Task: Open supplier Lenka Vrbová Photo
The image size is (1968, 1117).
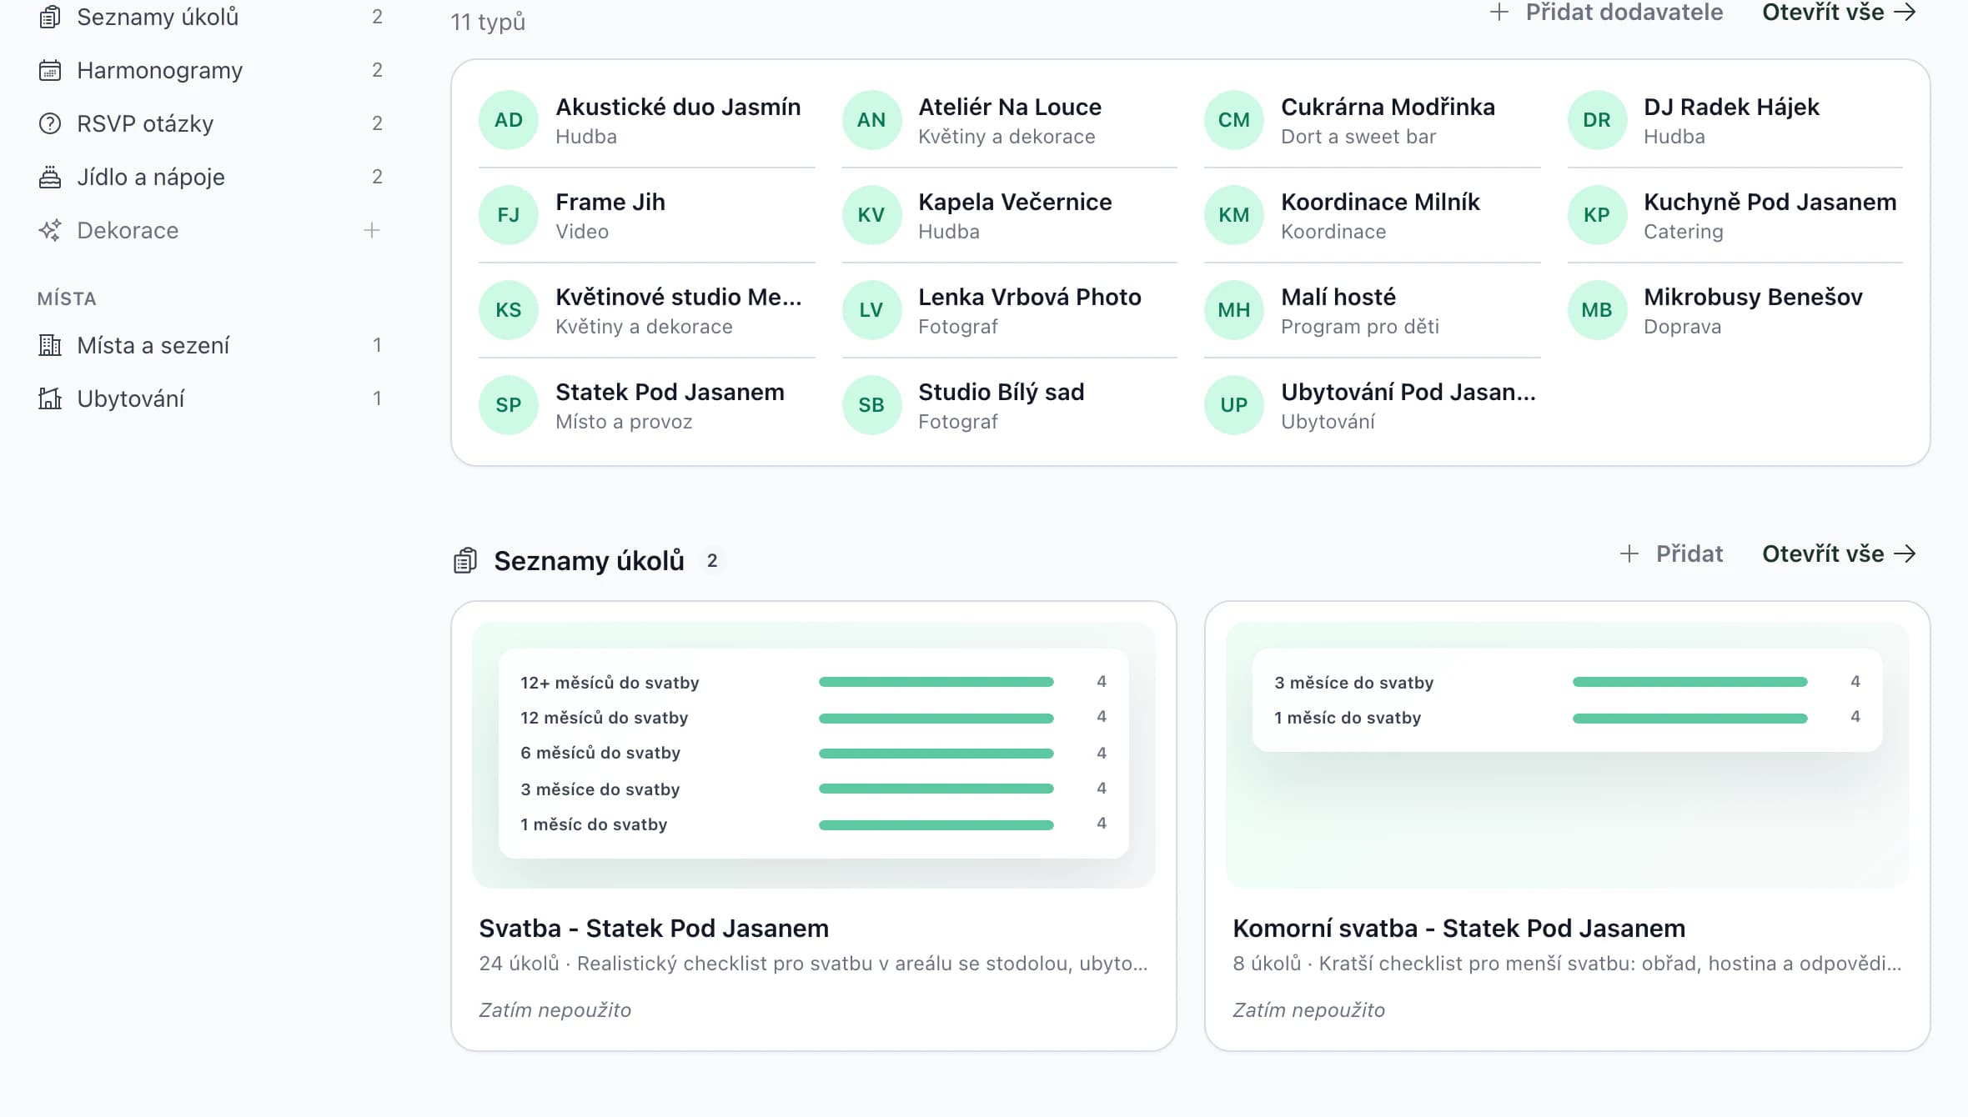Action: pos(1009,310)
